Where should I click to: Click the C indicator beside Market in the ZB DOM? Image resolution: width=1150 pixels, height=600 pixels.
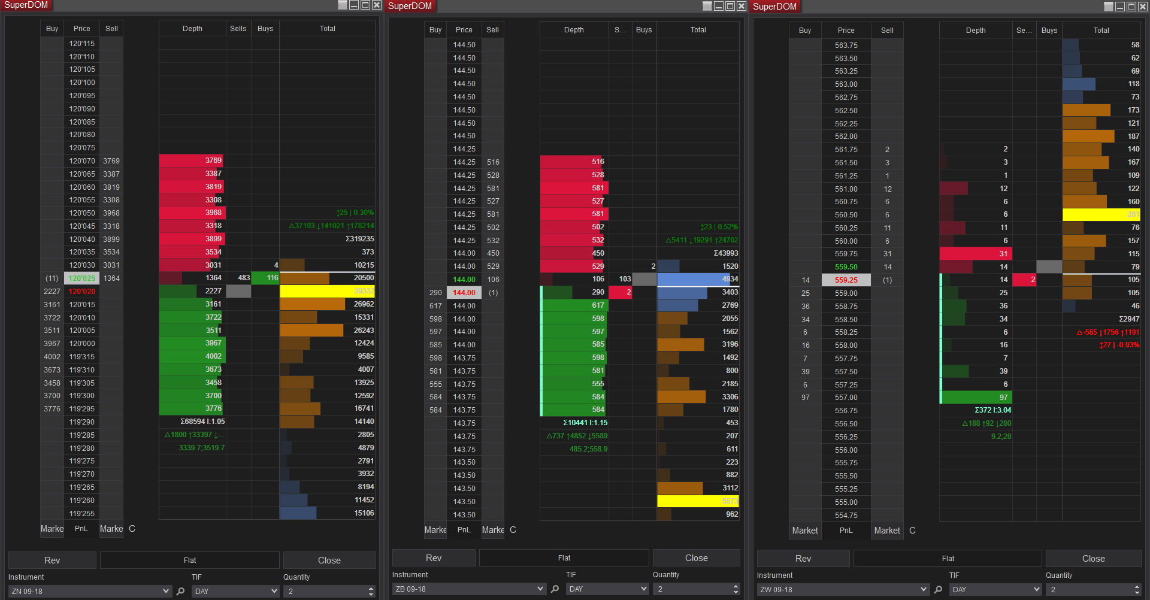pyautogui.click(x=513, y=530)
